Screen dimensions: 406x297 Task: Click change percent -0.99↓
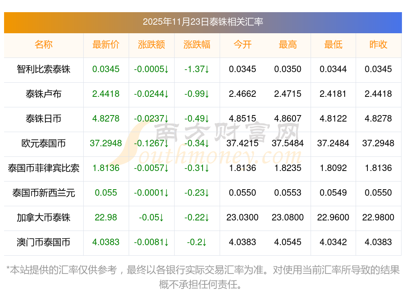197,94
